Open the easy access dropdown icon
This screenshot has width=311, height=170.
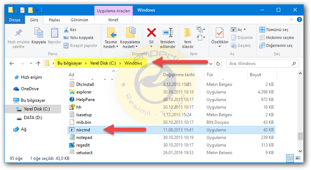(x=201, y=38)
